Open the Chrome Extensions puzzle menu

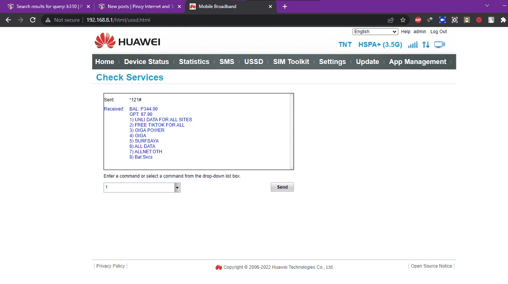503,20
